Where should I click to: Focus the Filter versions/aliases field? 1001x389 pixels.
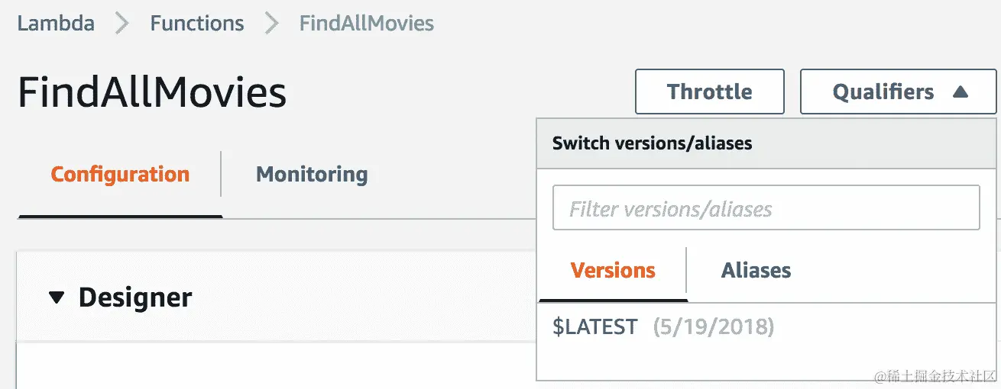766,208
